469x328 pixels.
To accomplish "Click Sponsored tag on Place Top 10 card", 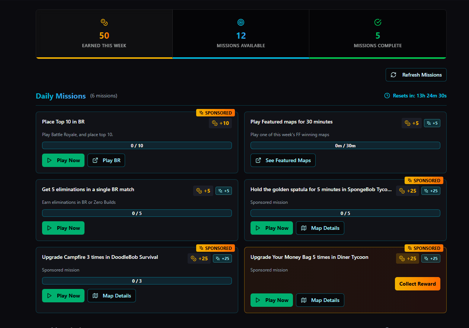I will pyautogui.click(x=216, y=113).
